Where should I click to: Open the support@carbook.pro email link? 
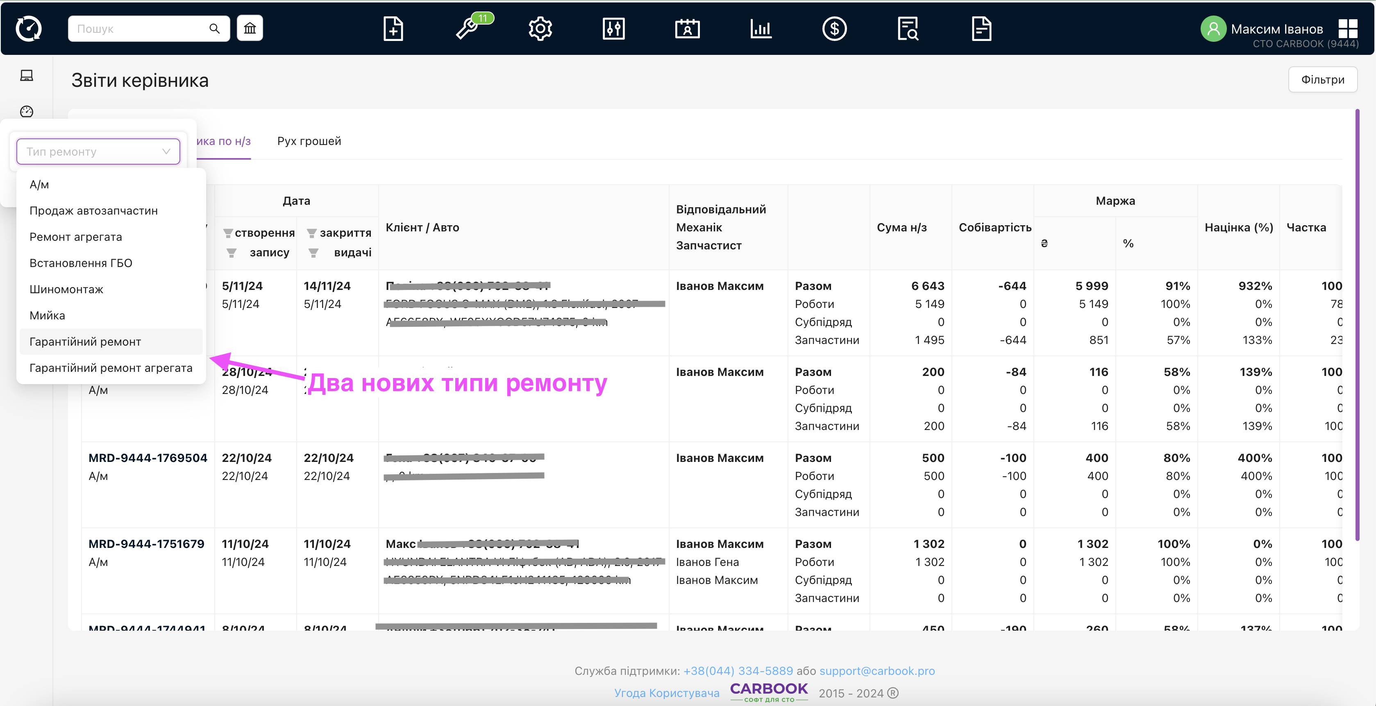pos(876,671)
